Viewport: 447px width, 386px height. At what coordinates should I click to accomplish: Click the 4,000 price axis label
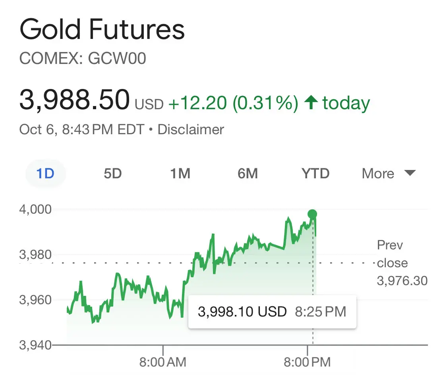pyautogui.click(x=35, y=209)
